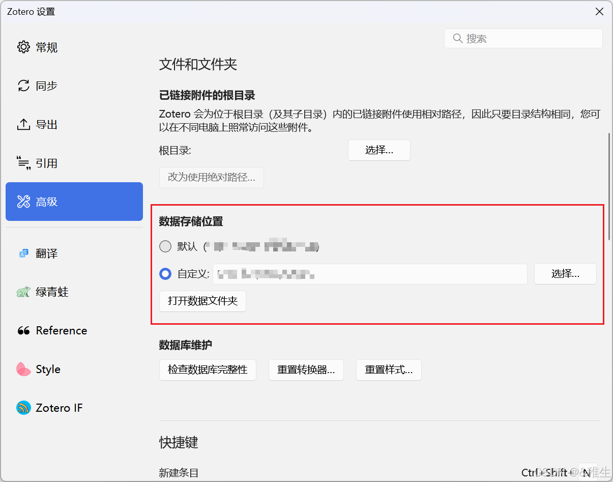
Task: Click 打开数据文件夹 button
Action: (203, 301)
